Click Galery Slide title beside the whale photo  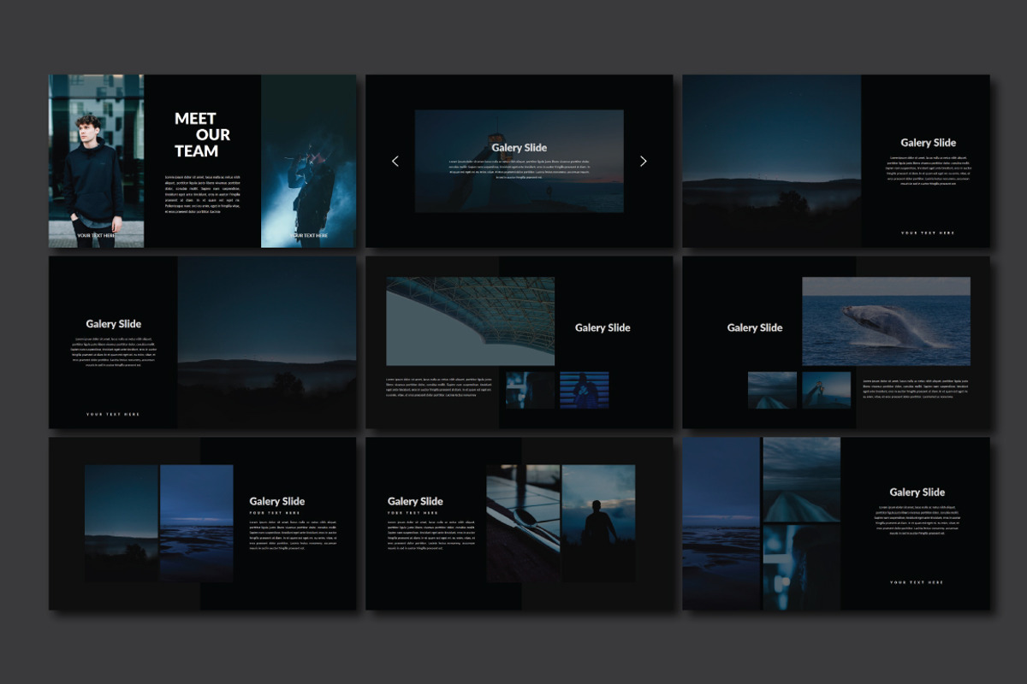755,327
